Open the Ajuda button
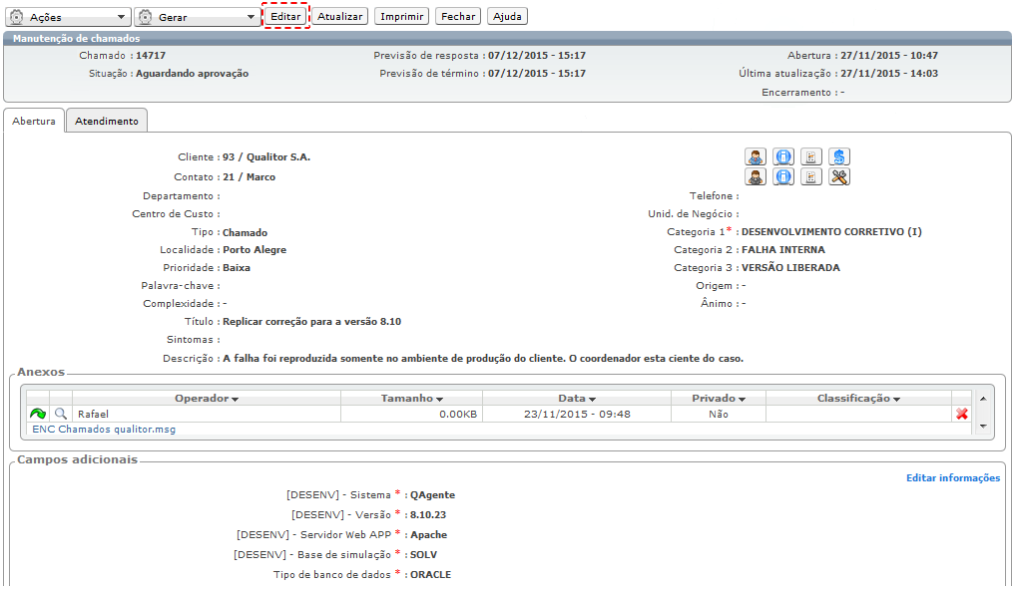This screenshot has width=1015, height=590. (507, 16)
